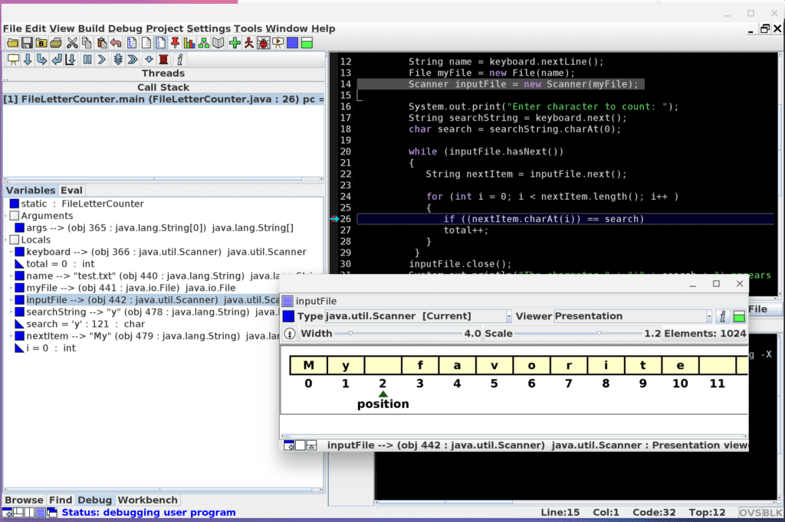Click the Step Over debug arrow icon

(28, 60)
